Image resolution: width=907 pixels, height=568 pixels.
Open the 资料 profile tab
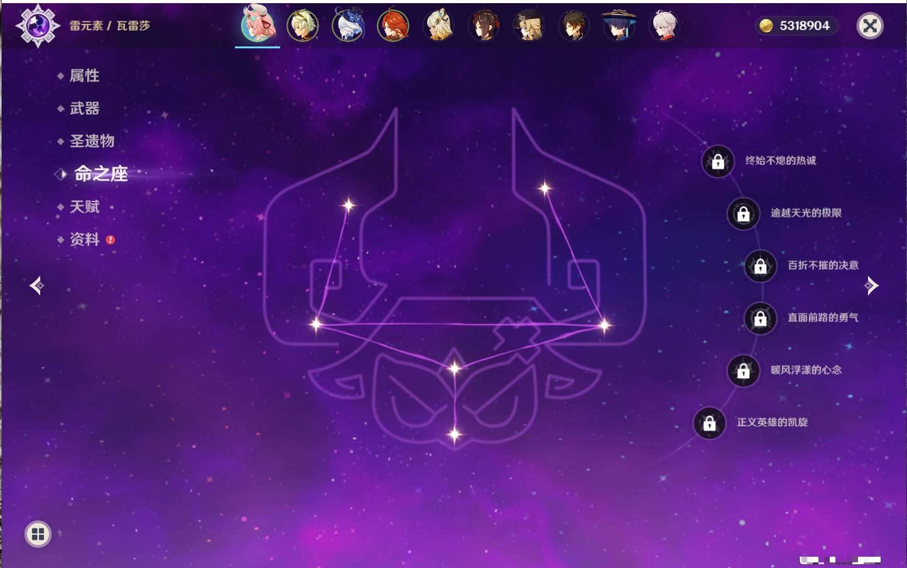[x=84, y=239]
